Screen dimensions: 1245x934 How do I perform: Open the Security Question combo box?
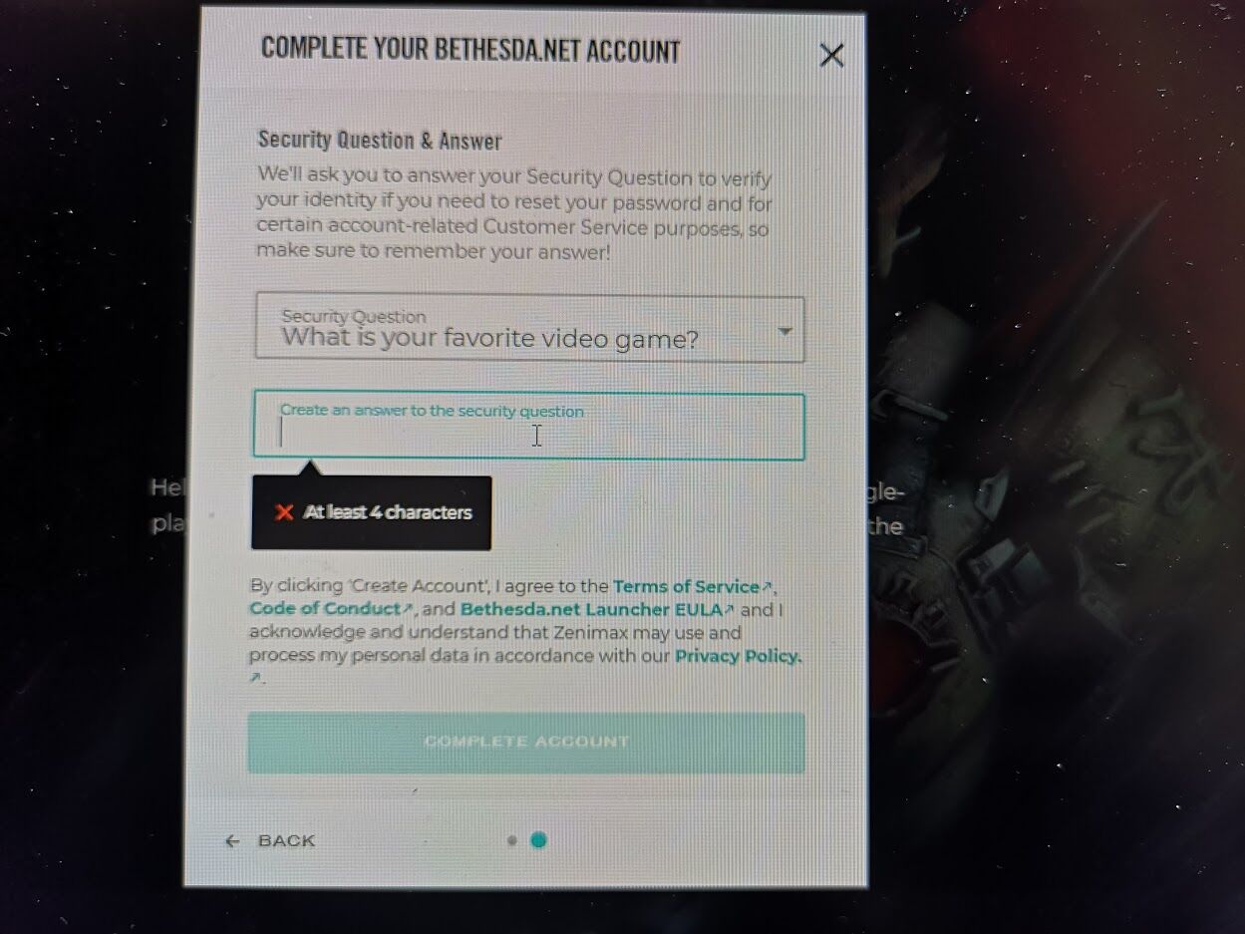tap(529, 328)
